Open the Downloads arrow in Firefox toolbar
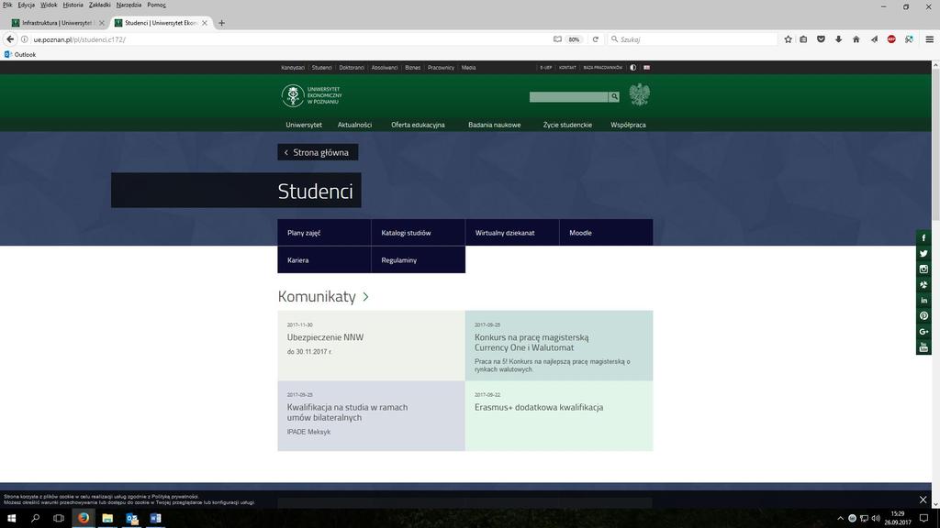This screenshot has width=940, height=528. click(838, 38)
